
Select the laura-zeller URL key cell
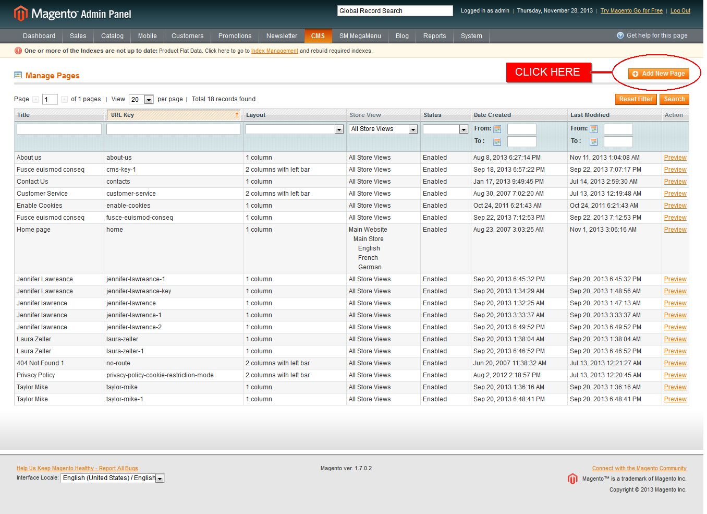click(123, 339)
